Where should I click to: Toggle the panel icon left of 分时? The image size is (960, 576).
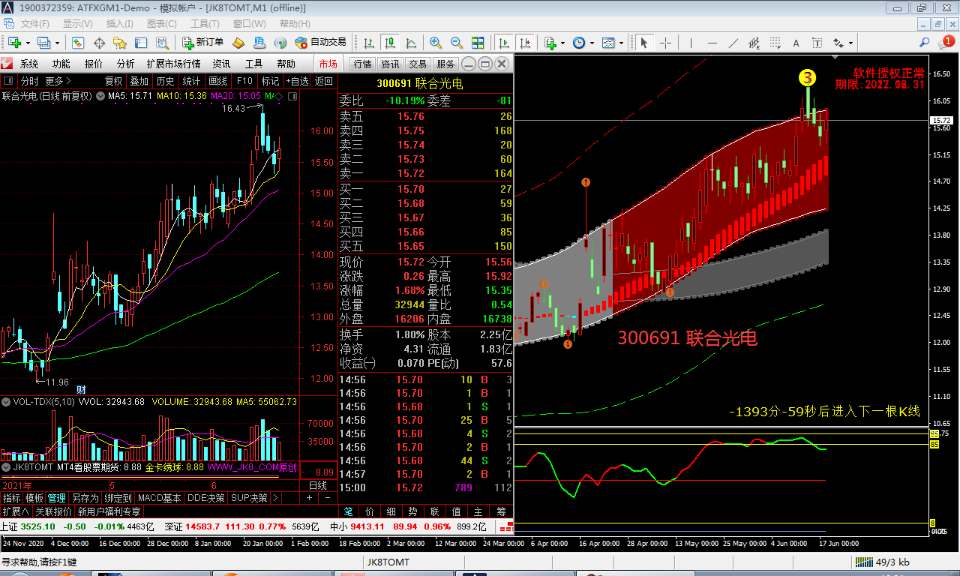coord(9,81)
